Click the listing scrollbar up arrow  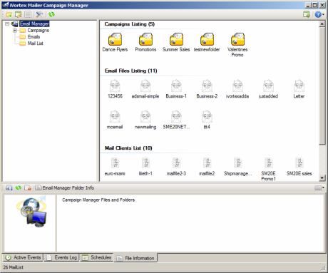click(x=322, y=24)
